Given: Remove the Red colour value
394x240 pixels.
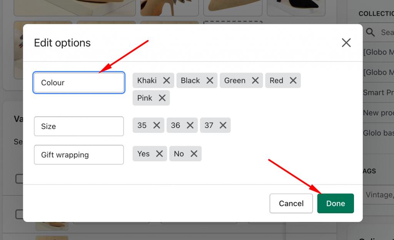Looking at the screenshot, I should tap(293, 80).
